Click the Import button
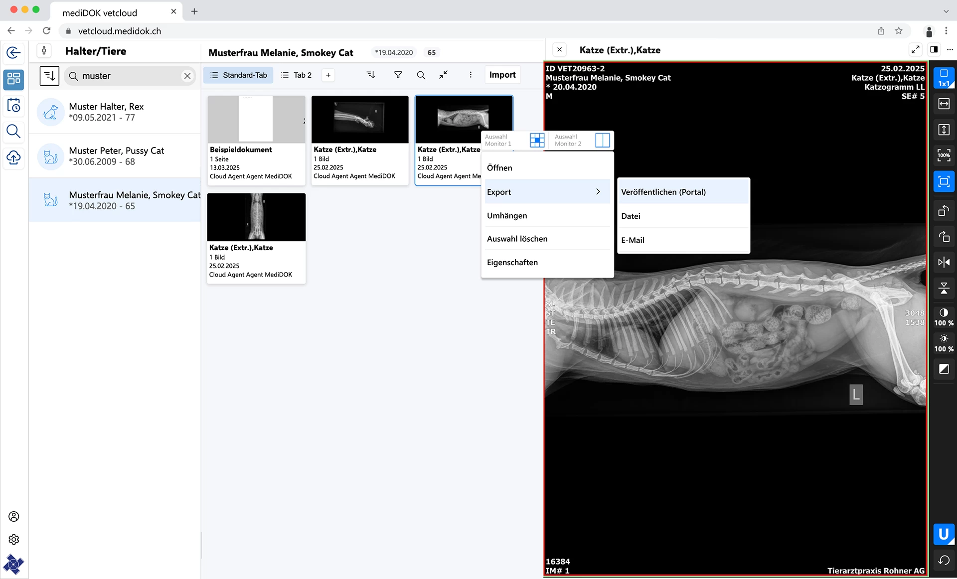 point(502,75)
